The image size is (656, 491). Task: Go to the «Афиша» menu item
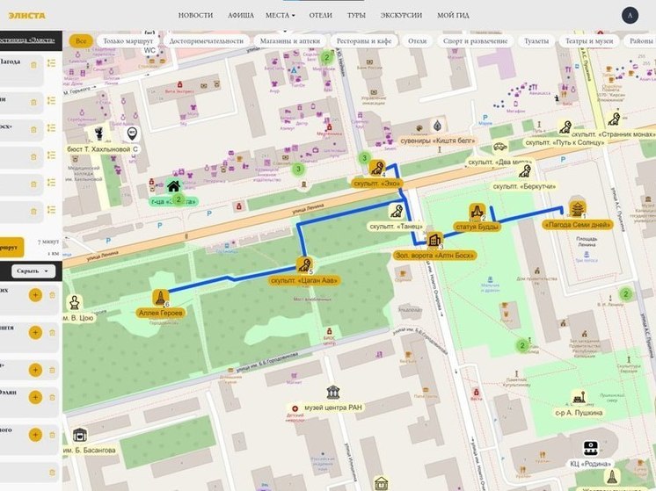(240, 15)
